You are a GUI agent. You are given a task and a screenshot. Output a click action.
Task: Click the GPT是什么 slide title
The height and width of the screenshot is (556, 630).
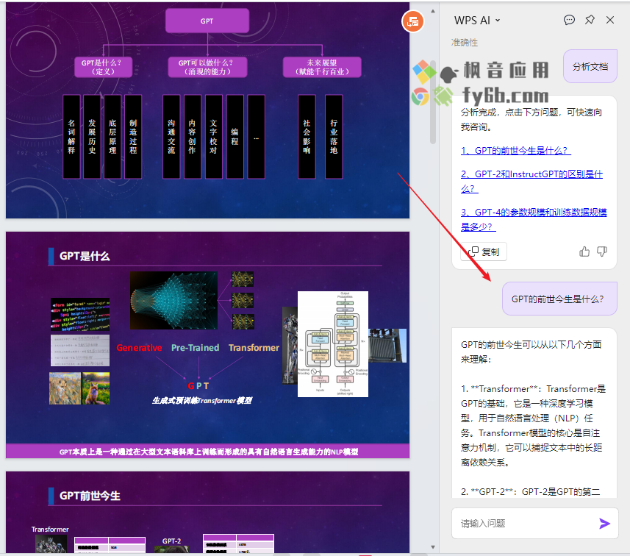(x=85, y=256)
